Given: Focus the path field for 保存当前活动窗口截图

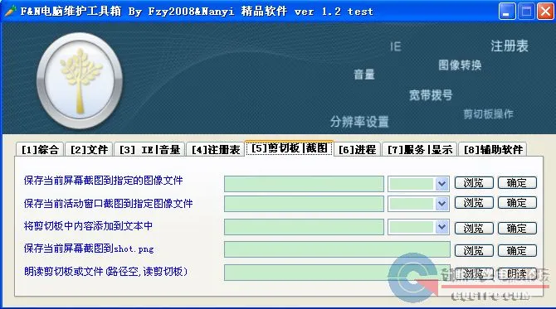Looking at the screenshot, I should tap(304, 204).
